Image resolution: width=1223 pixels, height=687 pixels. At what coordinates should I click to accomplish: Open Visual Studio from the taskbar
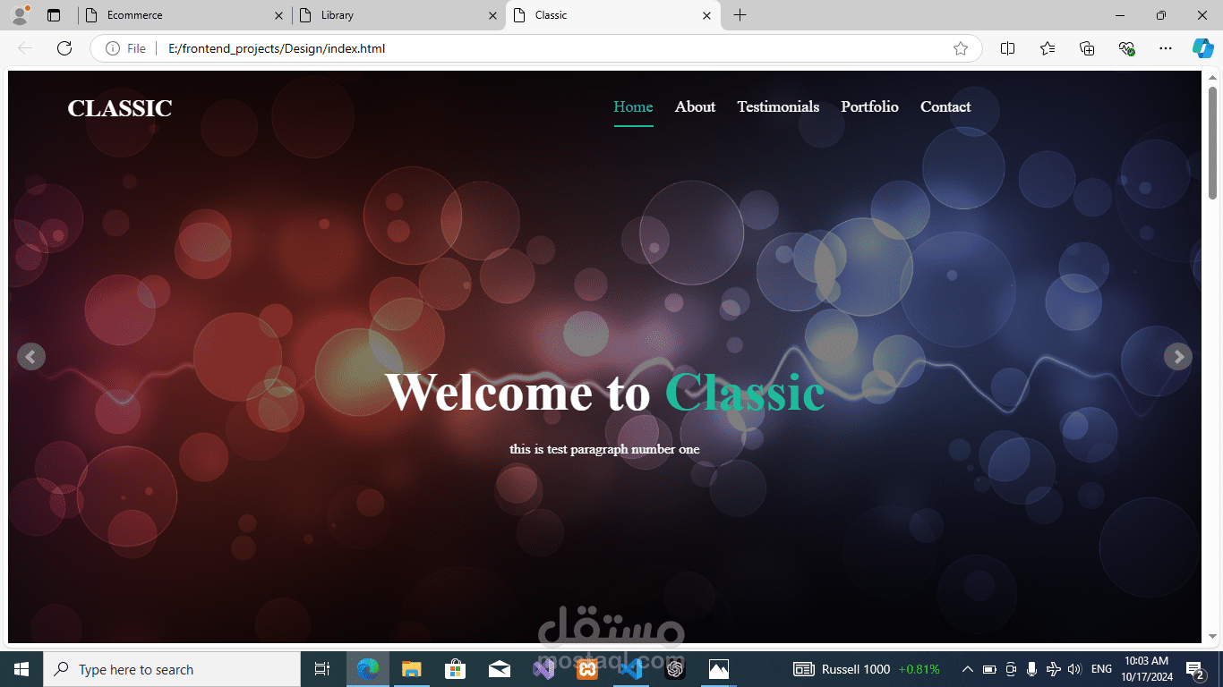[x=543, y=669]
